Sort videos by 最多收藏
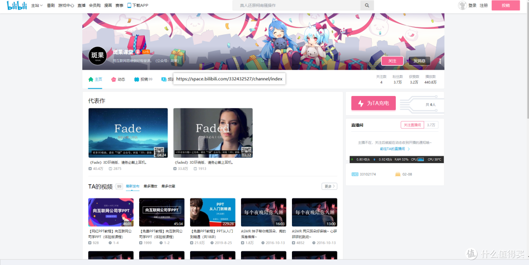529x265 pixels. (x=168, y=186)
